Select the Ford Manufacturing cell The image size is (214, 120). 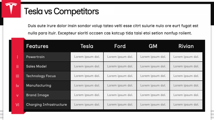[120, 85]
